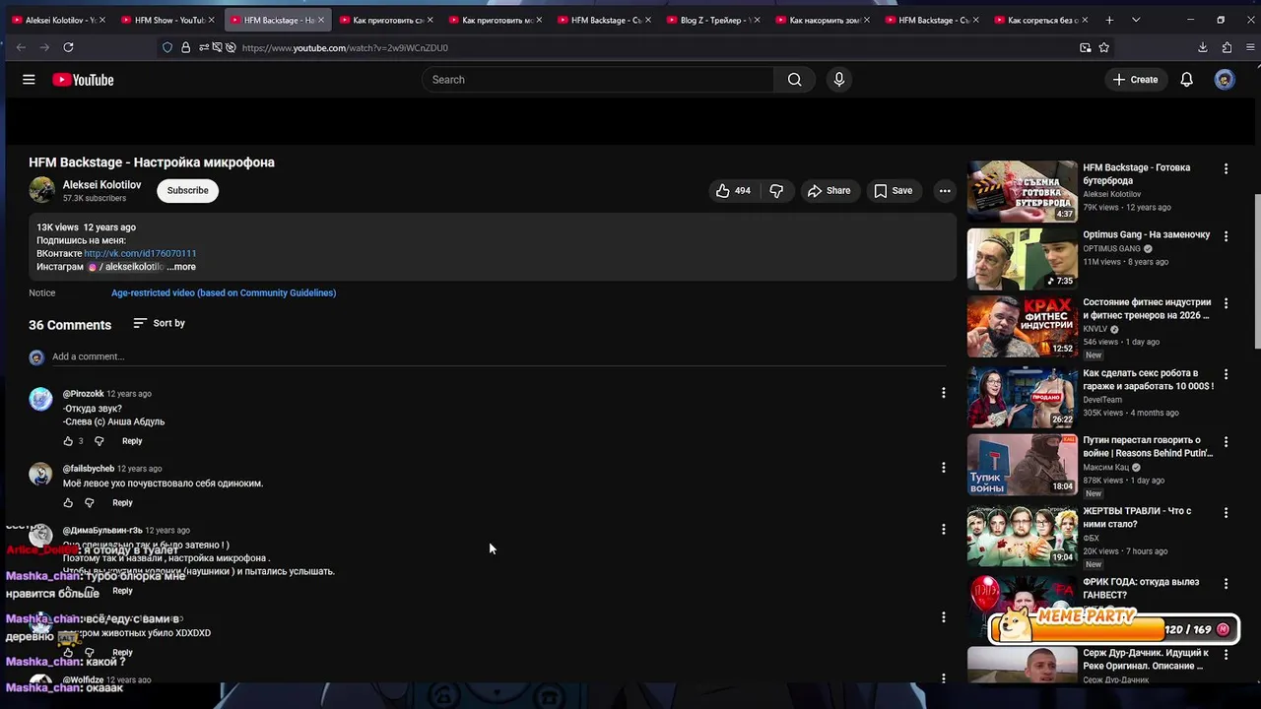The height and width of the screenshot is (709, 1261).
Task: Open options for Optimus Gang recommendation
Action: click(1226, 236)
